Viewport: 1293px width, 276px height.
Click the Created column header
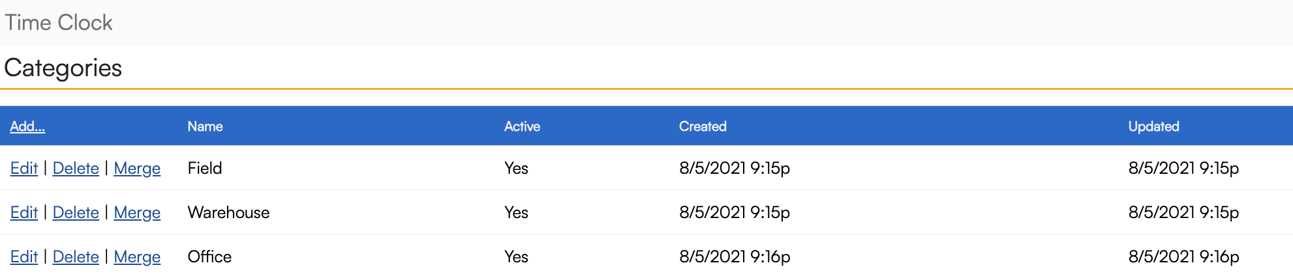[703, 126]
